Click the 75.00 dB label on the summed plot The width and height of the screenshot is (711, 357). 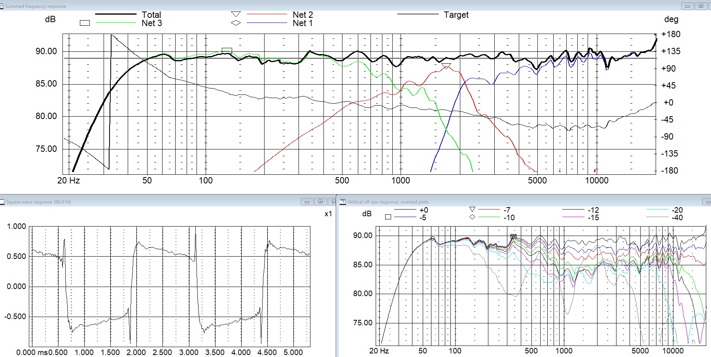coord(46,149)
